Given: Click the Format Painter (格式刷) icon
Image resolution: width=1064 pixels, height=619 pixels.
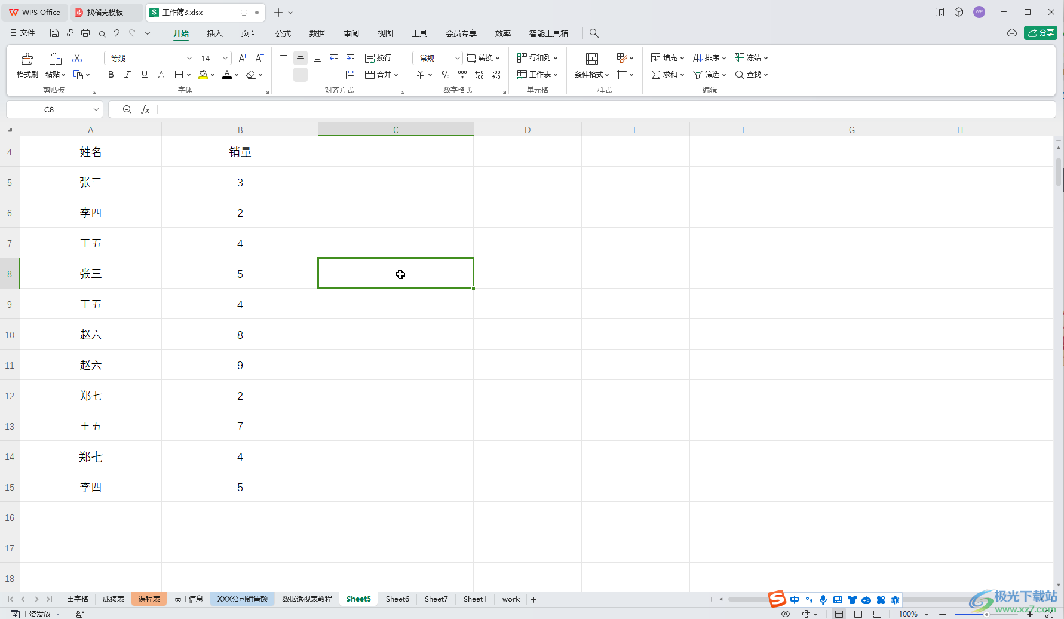Looking at the screenshot, I should (27, 59).
